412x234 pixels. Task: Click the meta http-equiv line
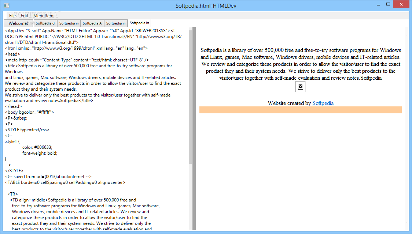point(77,60)
